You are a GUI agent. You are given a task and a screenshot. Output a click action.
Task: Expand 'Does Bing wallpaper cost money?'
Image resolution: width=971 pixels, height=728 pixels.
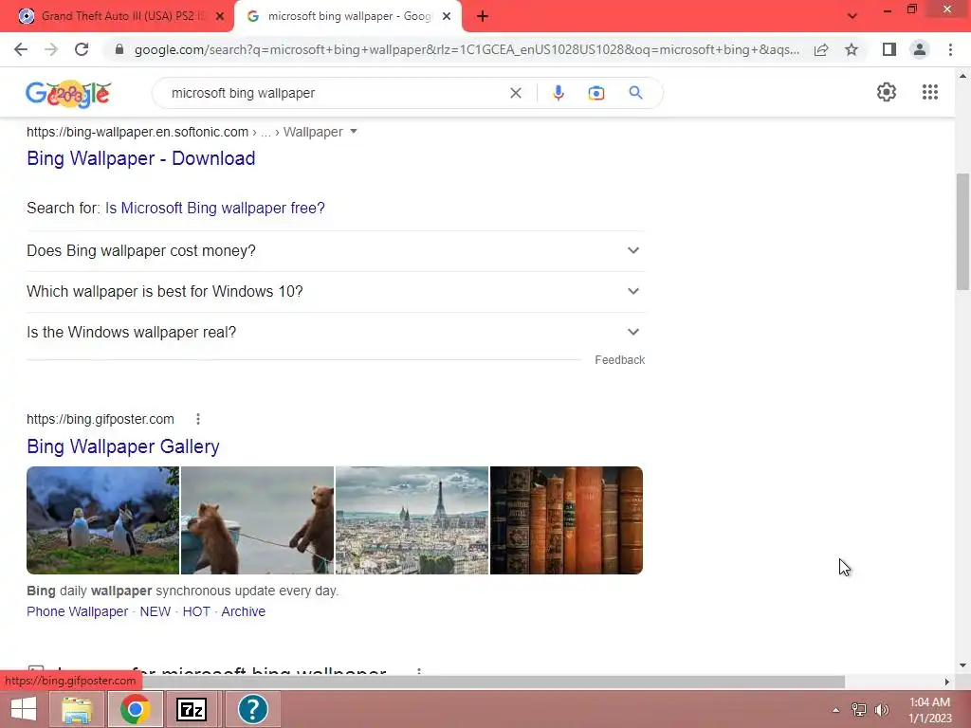(336, 250)
